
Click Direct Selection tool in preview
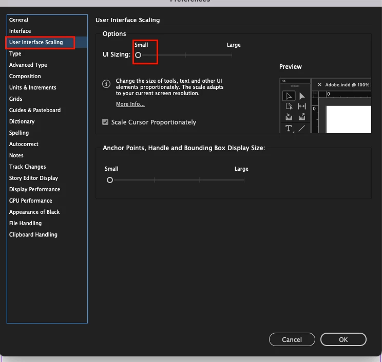click(x=302, y=96)
